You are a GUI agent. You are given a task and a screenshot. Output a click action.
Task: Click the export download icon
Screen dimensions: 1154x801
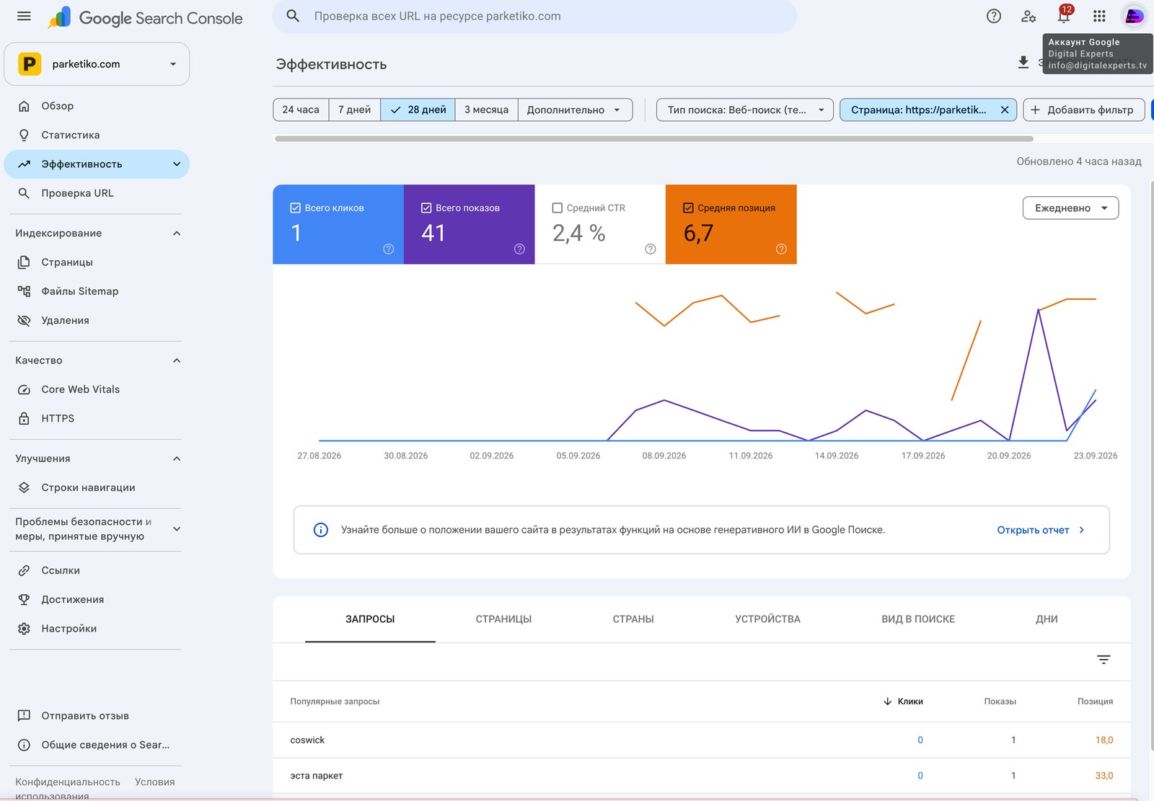coord(1023,63)
